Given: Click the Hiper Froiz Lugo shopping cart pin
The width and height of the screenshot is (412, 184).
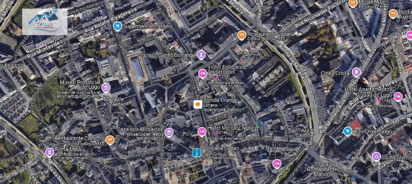Looking at the screenshot, I should 348,131.
